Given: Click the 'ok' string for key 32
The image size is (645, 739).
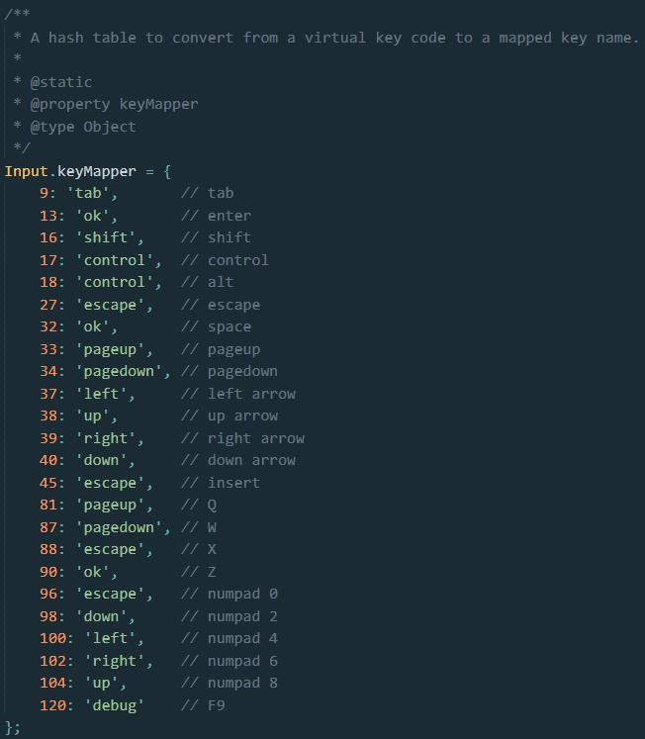Looking at the screenshot, I should point(92,326).
